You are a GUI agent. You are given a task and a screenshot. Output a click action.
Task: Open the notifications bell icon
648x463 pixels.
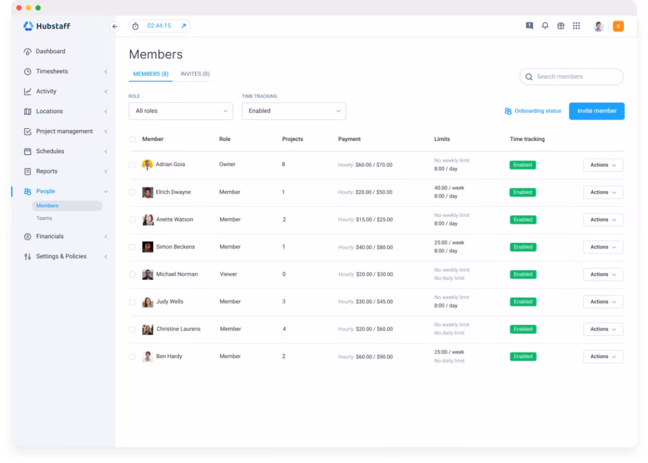click(x=545, y=26)
